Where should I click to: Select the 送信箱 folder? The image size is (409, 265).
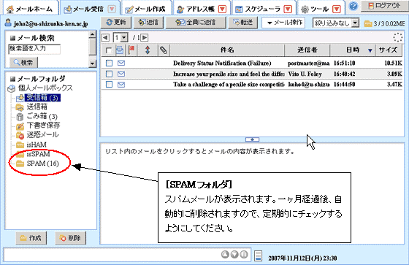(37, 107)
